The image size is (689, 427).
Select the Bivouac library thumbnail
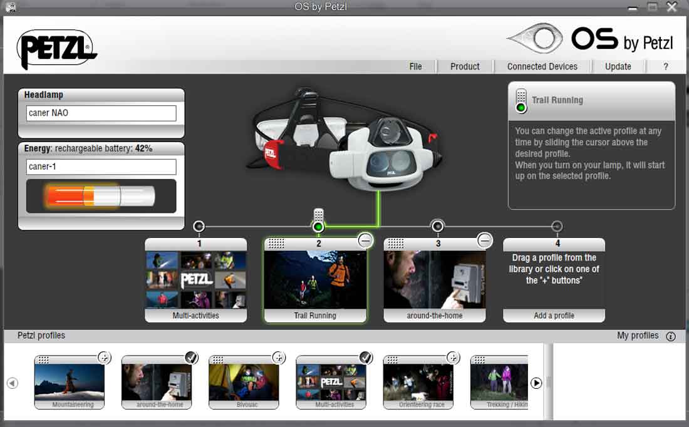click(244, 382)
